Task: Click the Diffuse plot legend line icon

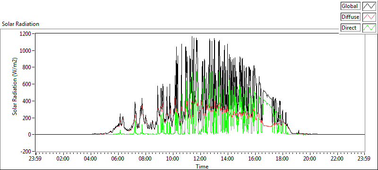Action: 369,17
